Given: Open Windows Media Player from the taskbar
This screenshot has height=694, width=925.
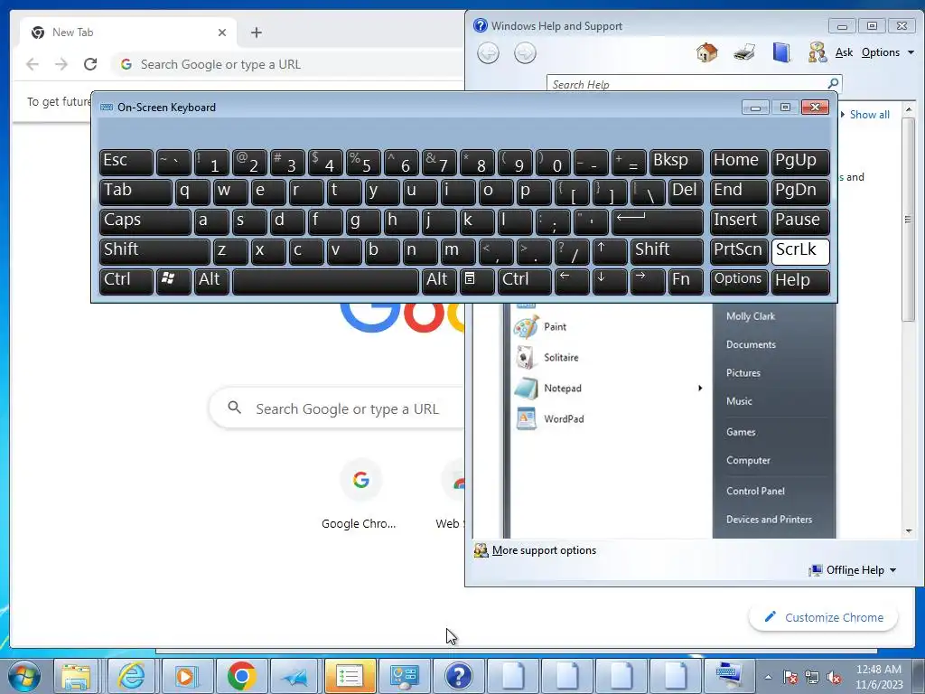Looking at the screenshot, I should (186, 676).
